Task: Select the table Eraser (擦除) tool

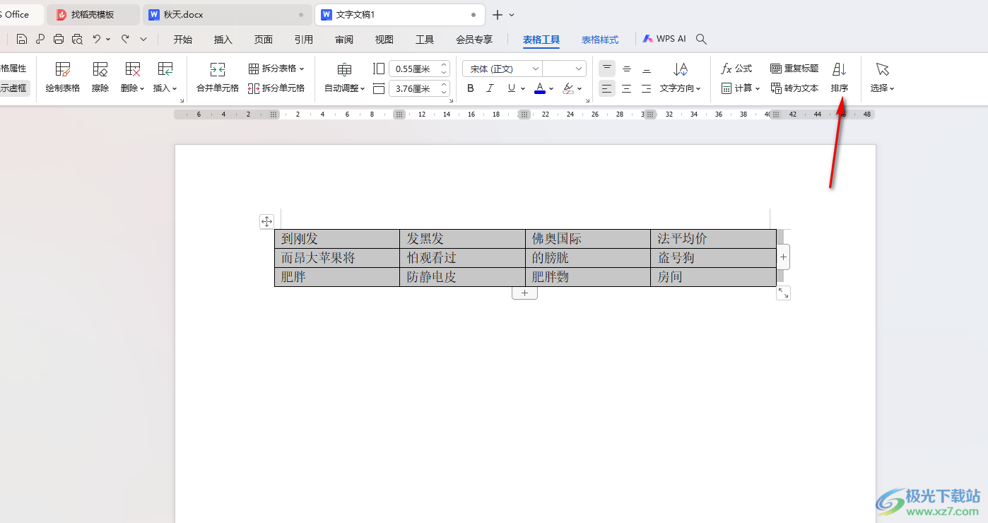Action: [x=100, y=78]
